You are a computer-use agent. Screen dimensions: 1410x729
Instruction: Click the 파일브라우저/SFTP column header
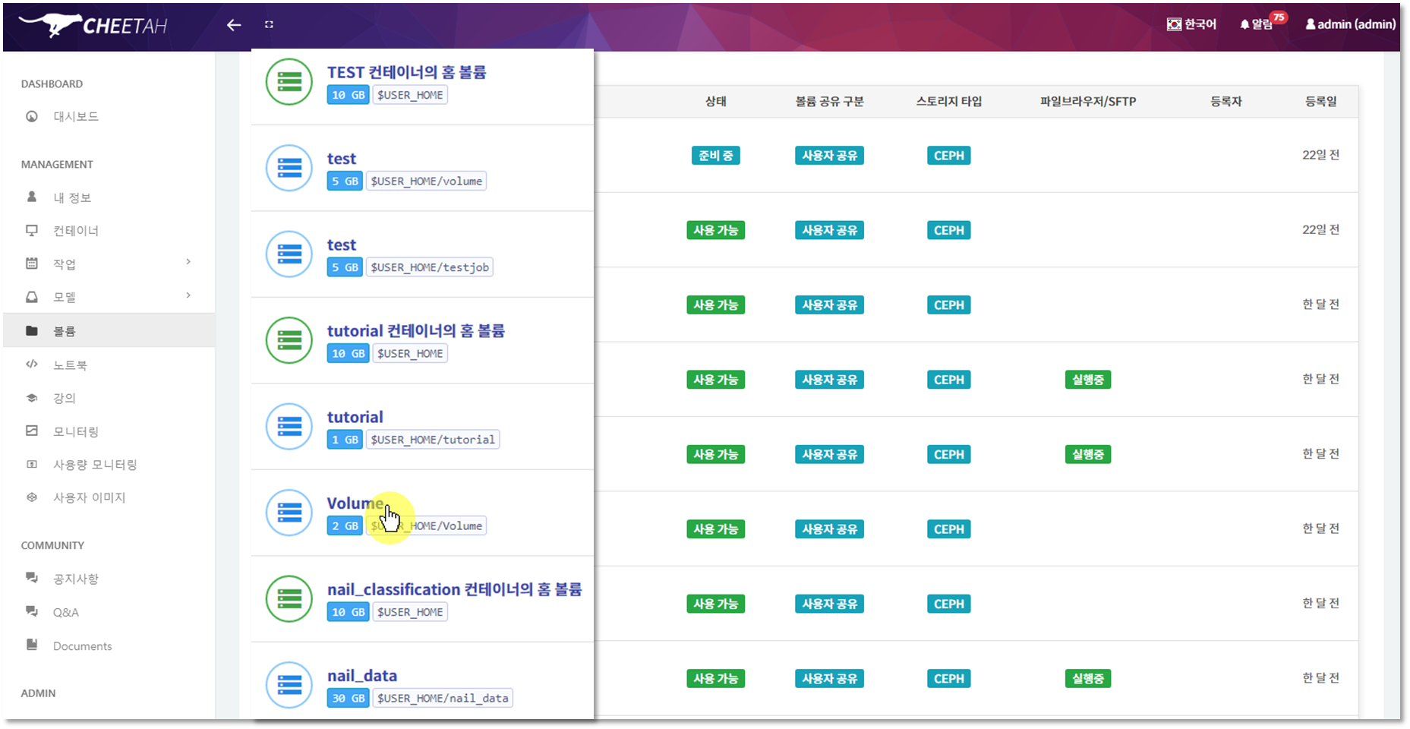[1088, 101]
